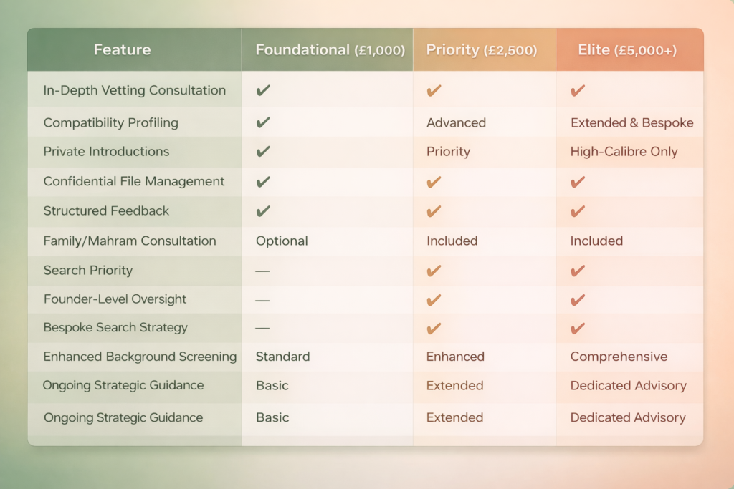Click the Foundational checkmark for Private Introductions

263,152
